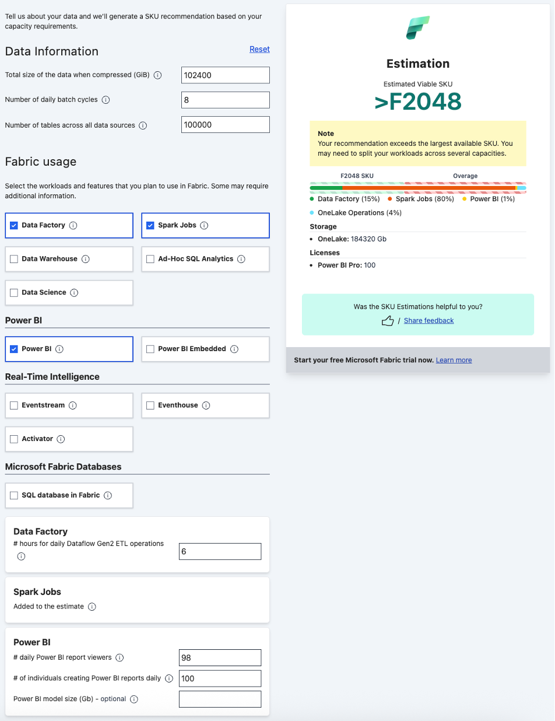This screenshot has height=721, width=555.
Task: Click the Power BI model size field
Action: point(220,699)
